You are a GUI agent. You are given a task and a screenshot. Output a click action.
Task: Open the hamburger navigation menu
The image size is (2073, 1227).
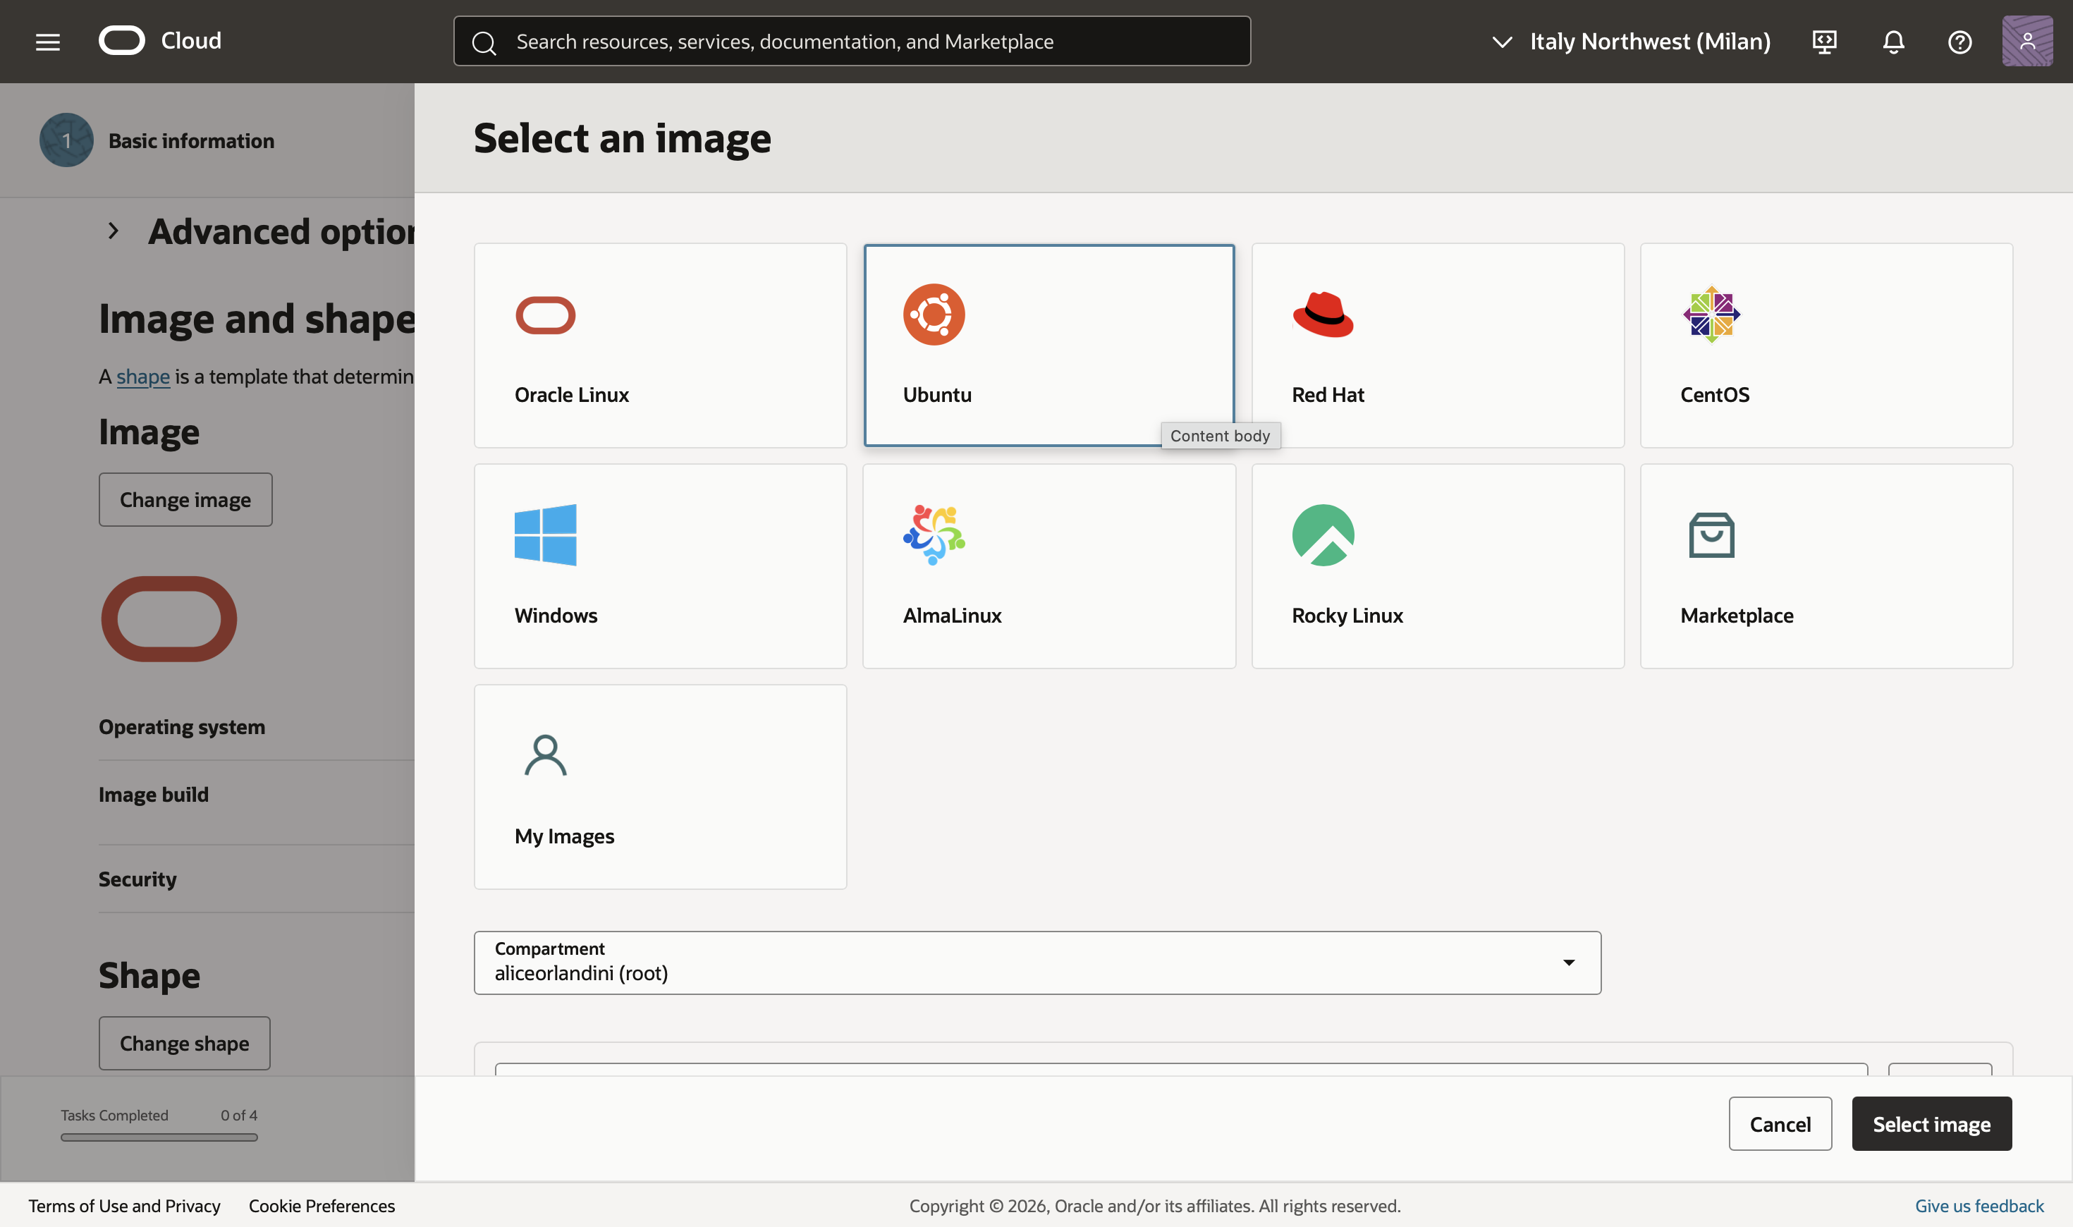coord(48,42)
